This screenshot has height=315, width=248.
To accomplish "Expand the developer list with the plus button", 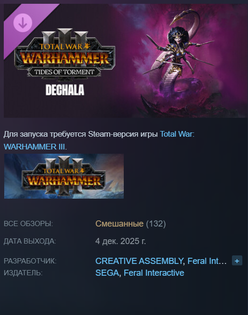I will [237, 261].
